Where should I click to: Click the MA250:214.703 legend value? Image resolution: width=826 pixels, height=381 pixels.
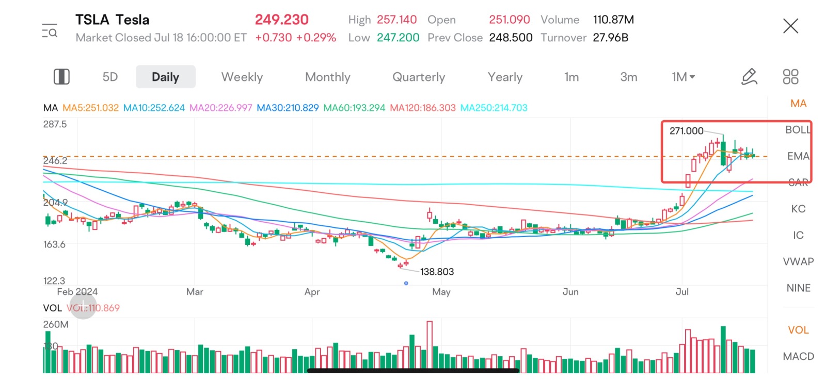(x=494, y=108)
